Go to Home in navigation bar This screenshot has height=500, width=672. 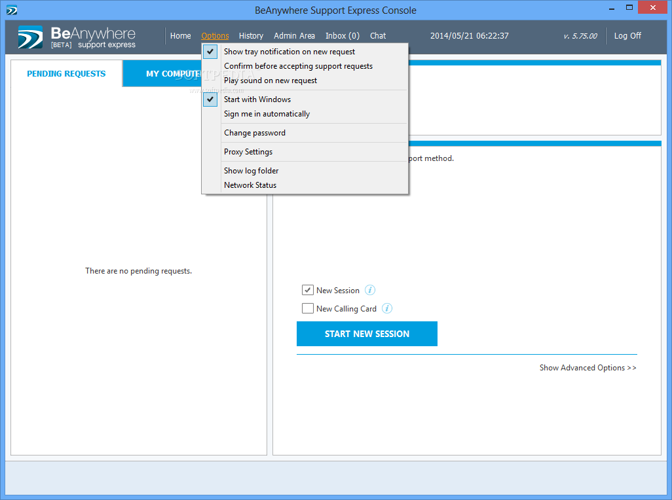[x=180, y=36]
